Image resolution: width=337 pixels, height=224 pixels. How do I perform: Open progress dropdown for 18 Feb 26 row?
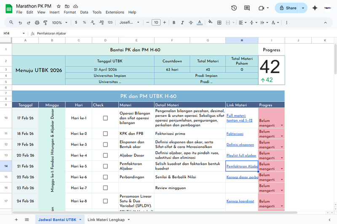(281, 136)
